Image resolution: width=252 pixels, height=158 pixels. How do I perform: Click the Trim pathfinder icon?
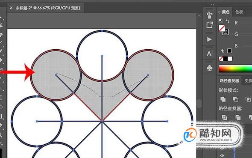click(238, 117)
